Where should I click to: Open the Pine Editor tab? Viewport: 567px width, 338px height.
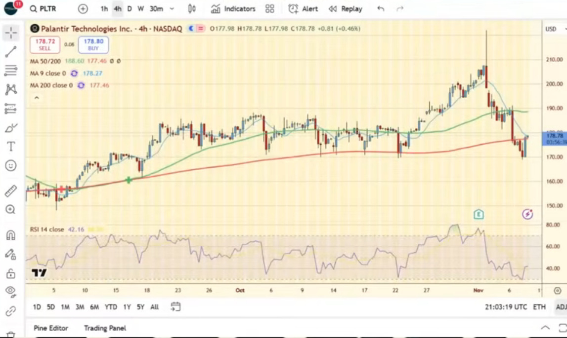(x=50, y=328)
